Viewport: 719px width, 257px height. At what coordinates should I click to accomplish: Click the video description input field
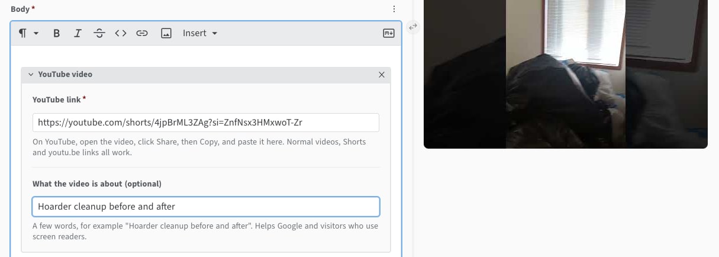point(206,207)
